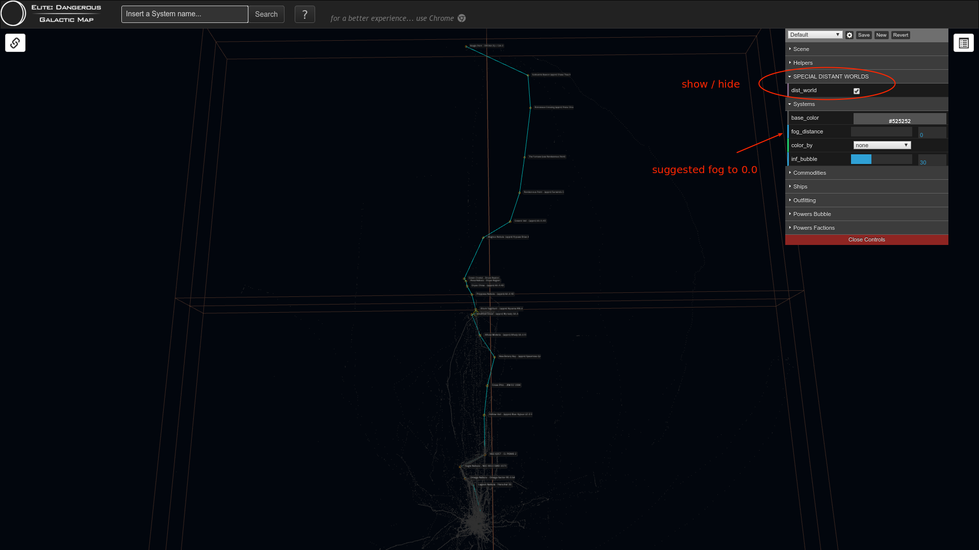The width and height of the screenshot is (979, 550).
Task: Open preset settings gear icon
Action: [x=849, y=35]
